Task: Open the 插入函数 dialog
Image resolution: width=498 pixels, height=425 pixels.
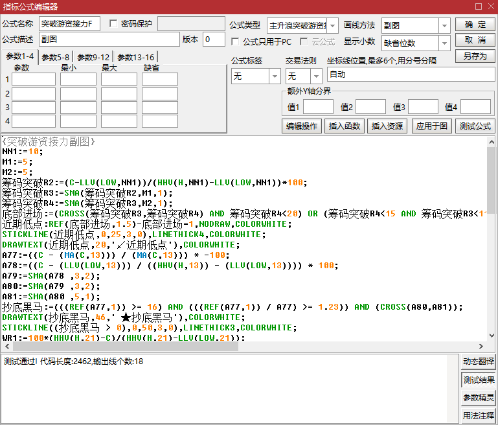Action: [x=346, y=126]
